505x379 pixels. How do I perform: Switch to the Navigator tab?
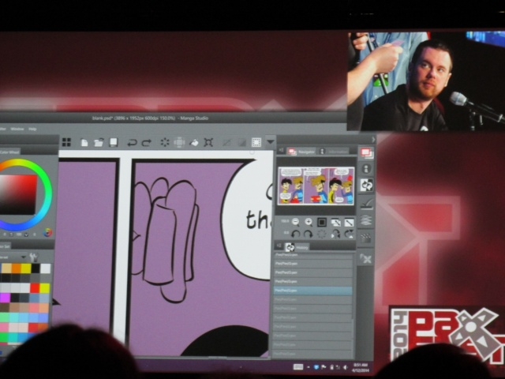click(304, 151)
